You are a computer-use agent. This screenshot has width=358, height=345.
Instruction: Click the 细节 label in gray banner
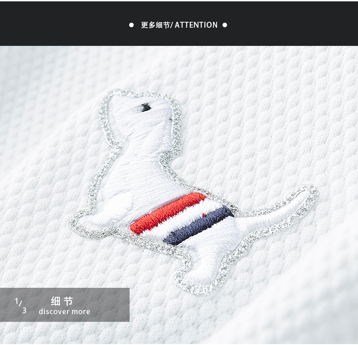point(62,301)
